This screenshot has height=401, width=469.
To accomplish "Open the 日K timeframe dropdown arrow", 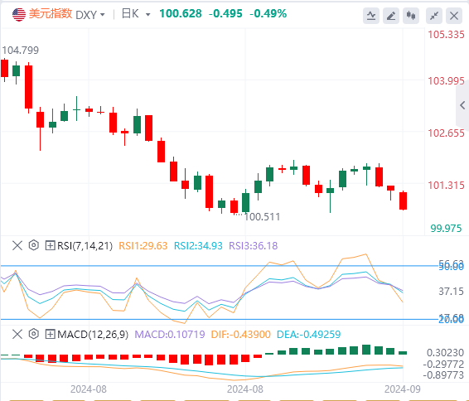I will (147, 14).
